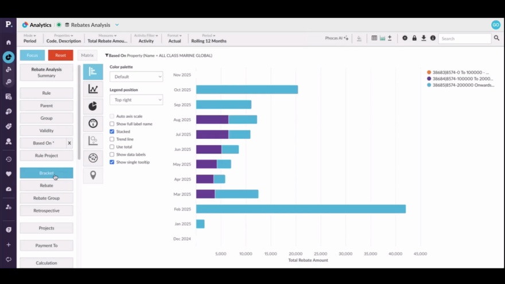This screenshot has height=284, width=505.
Task: Enable the Auto axis scale checkbox
Action: (x=112, y=116)
